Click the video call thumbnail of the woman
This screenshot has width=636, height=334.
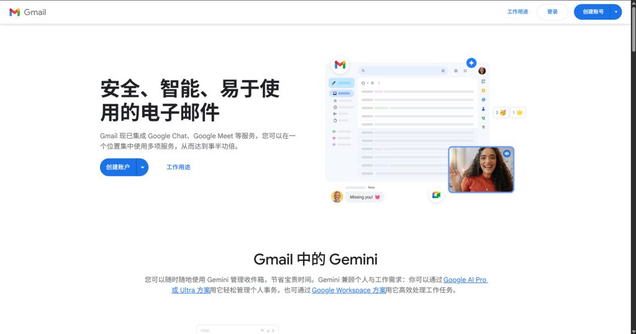coord(480,170)
